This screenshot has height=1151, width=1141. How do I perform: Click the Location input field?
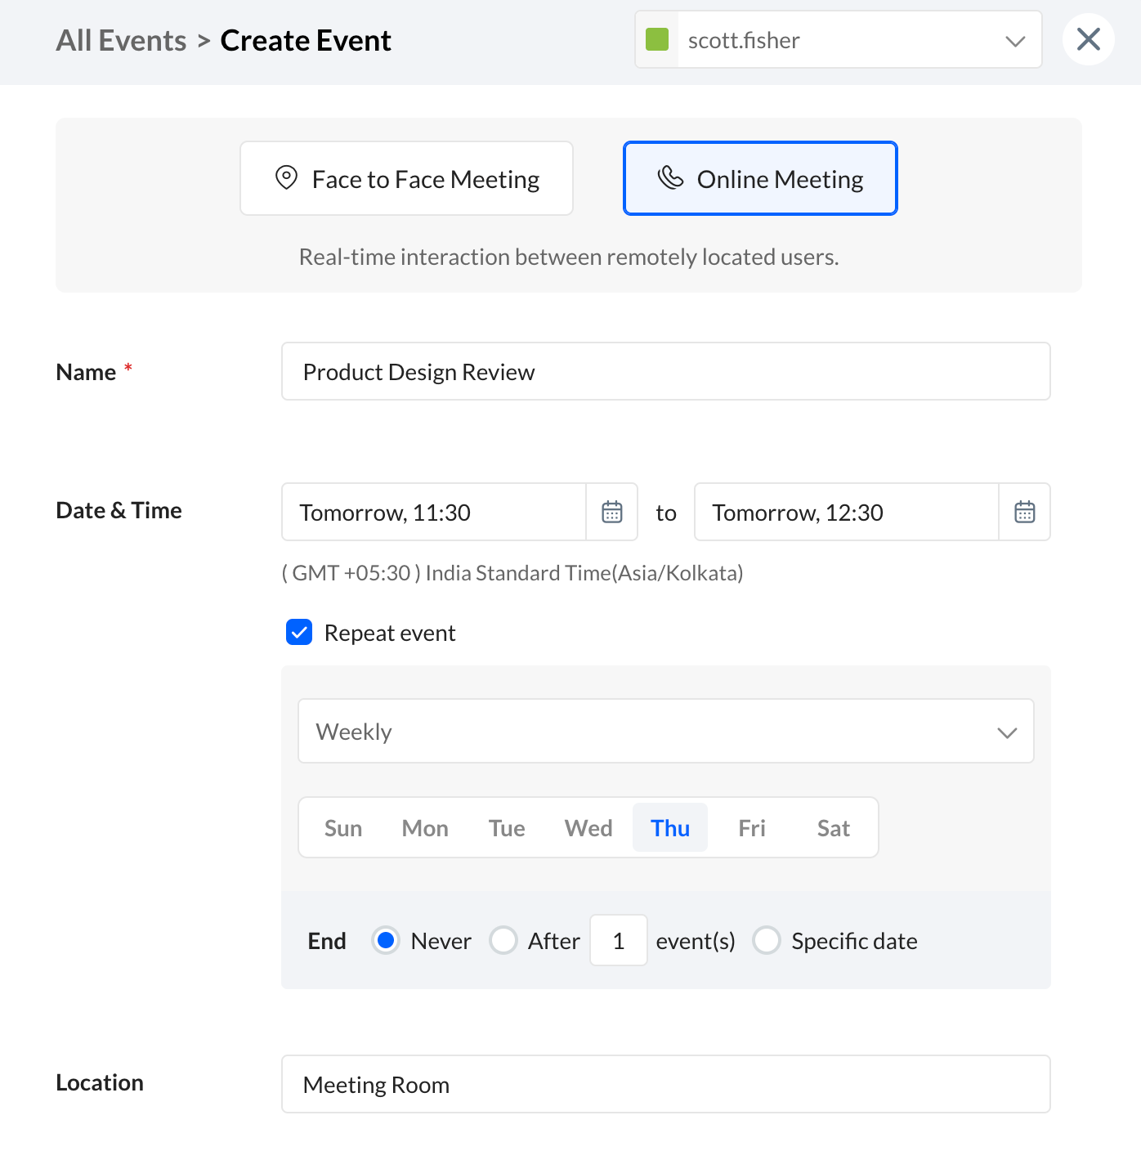pyautogui.click(x=665, y=1084)
